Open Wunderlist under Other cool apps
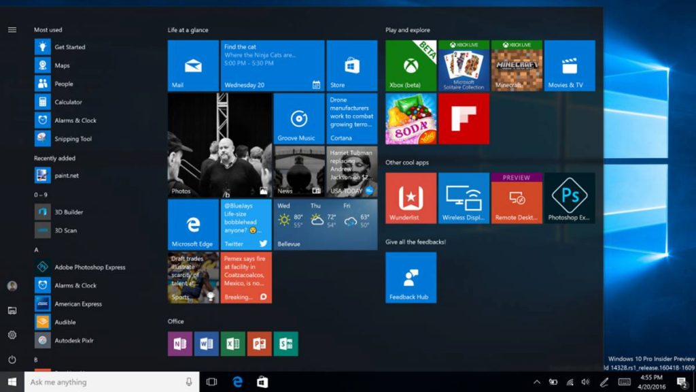Screen dimensions: 696x392 410,197
